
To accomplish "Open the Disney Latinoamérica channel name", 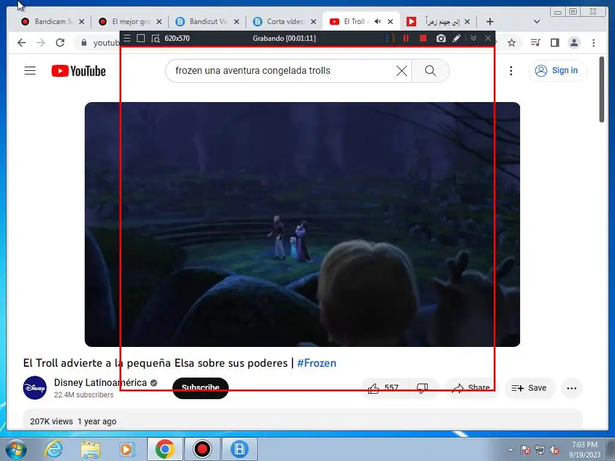I will [100, 382].
